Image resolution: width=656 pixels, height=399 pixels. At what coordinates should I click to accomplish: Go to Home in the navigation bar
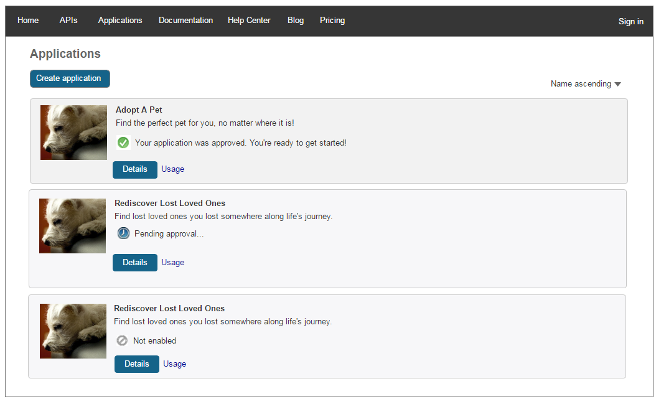[28, 21]
